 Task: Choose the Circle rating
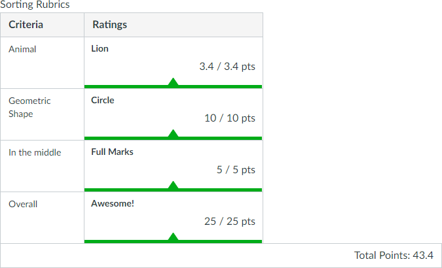click(x=103, y=100)
